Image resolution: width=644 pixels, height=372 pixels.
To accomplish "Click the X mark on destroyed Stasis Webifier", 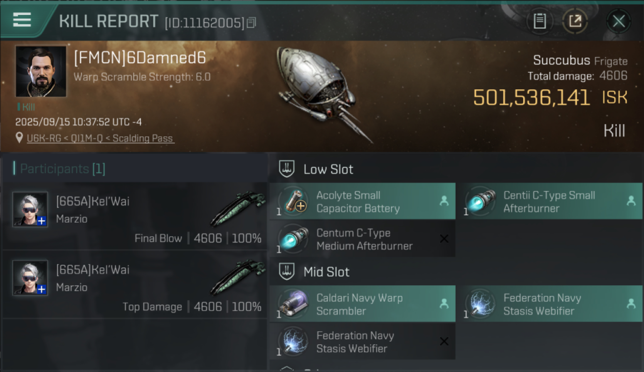I will (x=444, y=341).
